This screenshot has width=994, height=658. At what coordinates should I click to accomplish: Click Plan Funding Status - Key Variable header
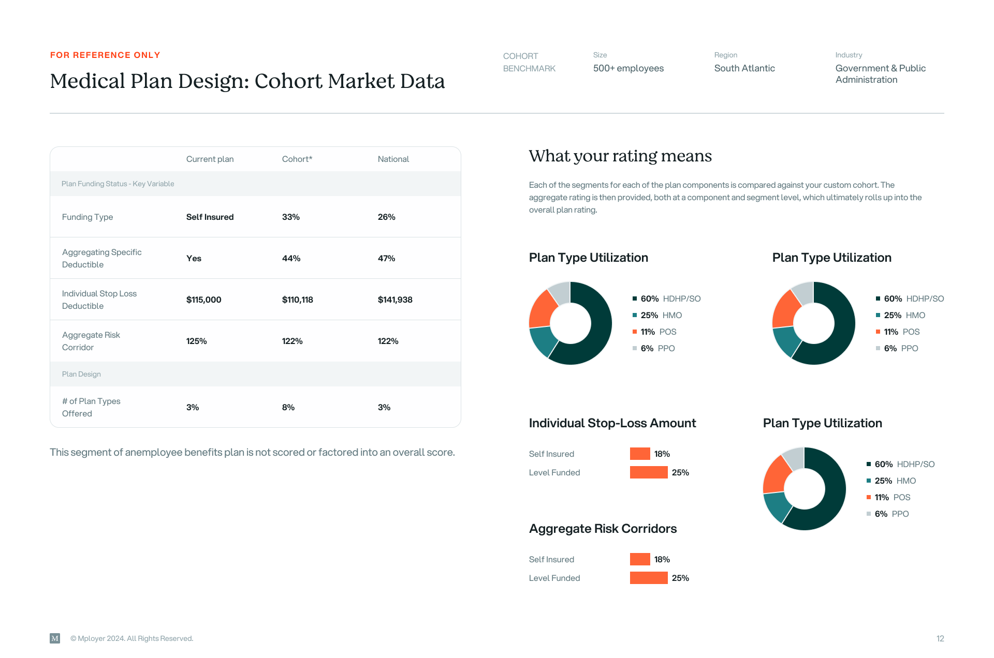coord(118,184)
